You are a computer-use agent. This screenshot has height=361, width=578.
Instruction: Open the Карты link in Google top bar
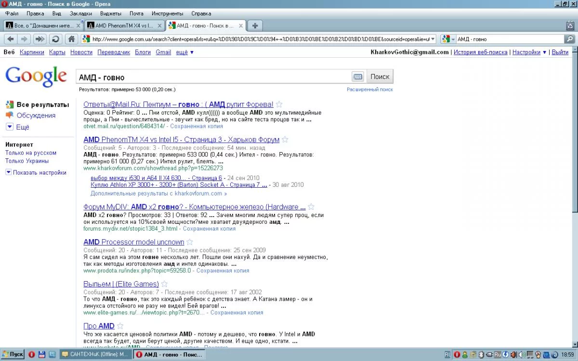57,52
